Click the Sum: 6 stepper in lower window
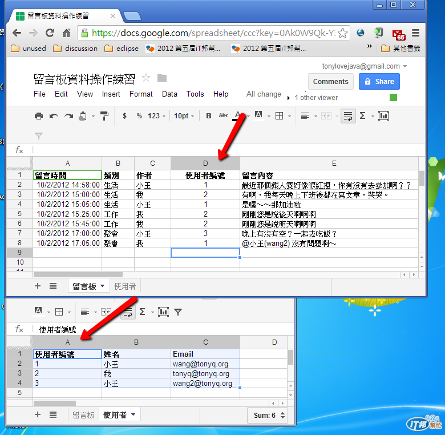This screenshot has height=435, width=445. point(282,416)
